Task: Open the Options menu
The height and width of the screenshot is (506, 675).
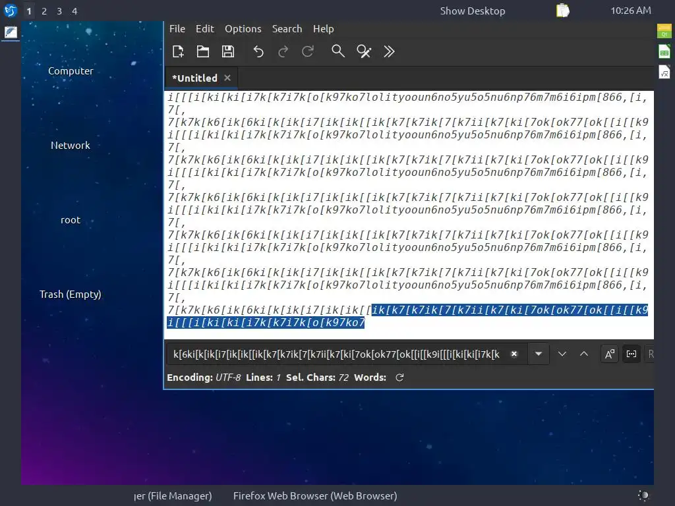Action: click(x=243, y=29)
